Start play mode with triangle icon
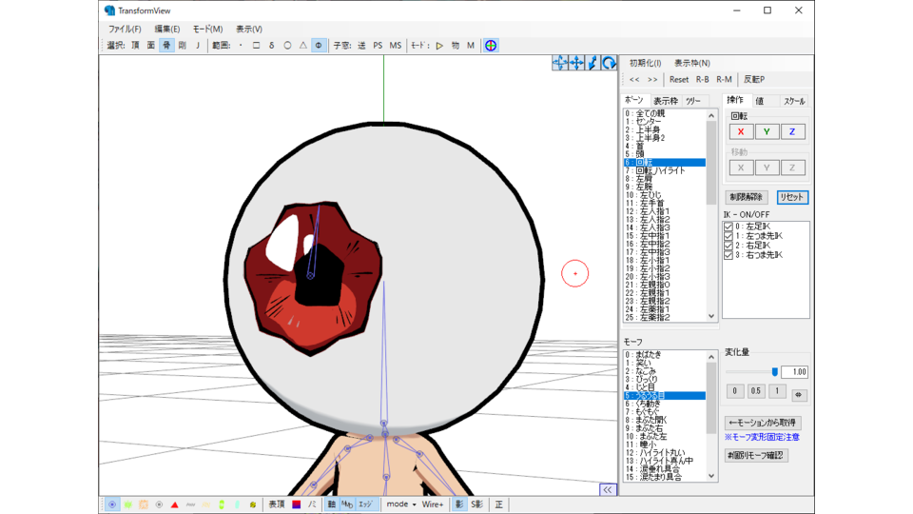 click(x=439, y=46)
